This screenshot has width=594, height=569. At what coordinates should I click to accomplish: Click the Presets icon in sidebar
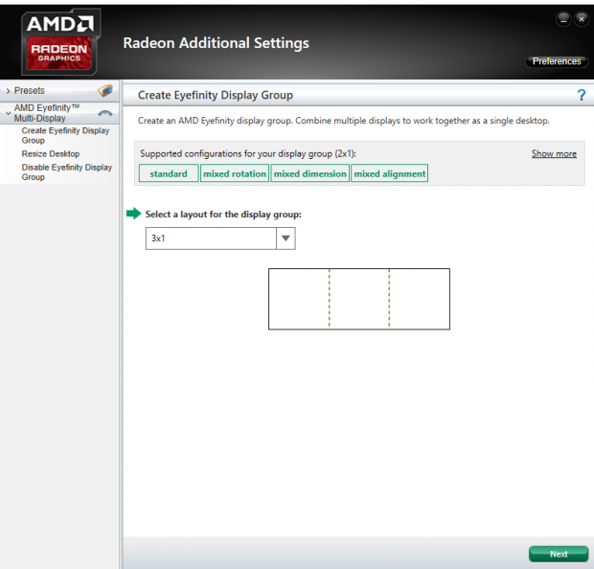[105, 91]
